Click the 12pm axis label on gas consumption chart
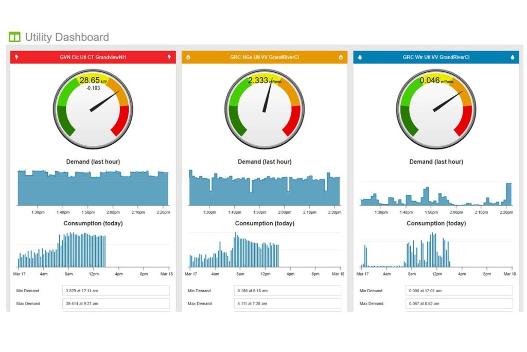This screenshot has height=352, width=527. point(266,274)
